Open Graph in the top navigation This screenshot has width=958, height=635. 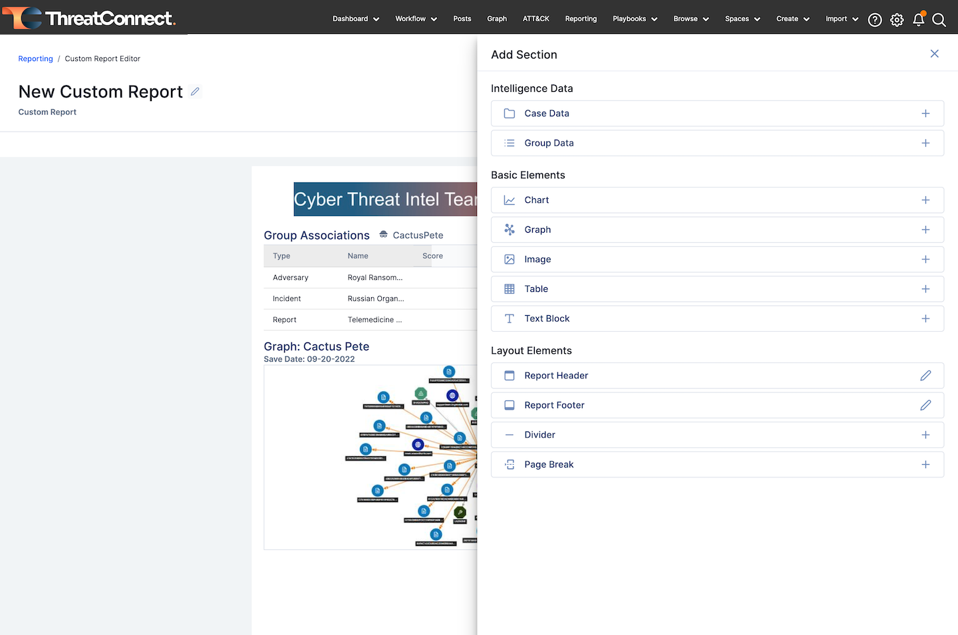[497, 19]
